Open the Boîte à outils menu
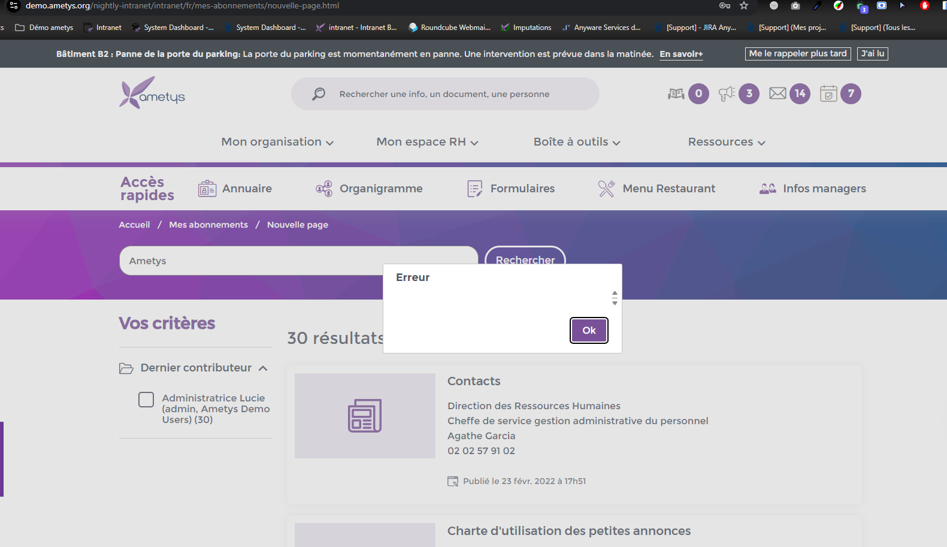 pos(577,142)
